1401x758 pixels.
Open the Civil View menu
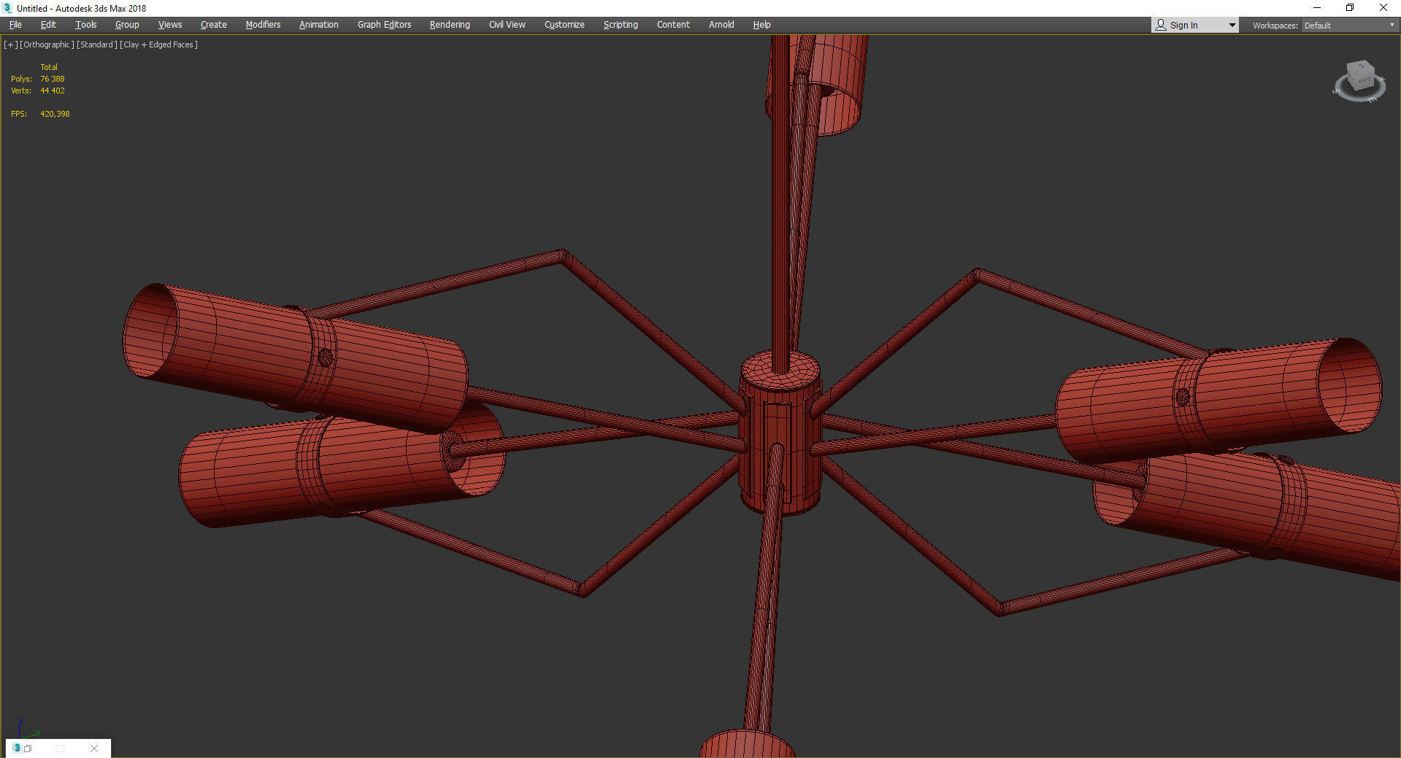coord(507,25)
